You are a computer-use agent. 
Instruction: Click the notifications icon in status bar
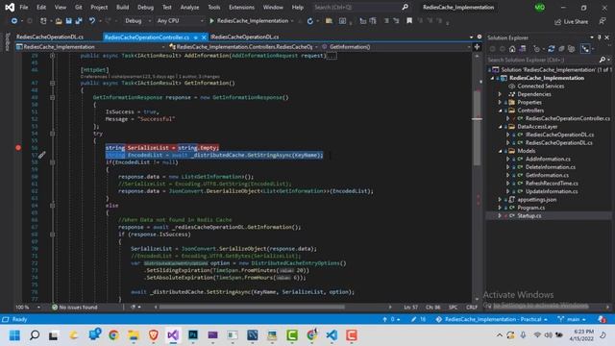[x=603, y=319]
